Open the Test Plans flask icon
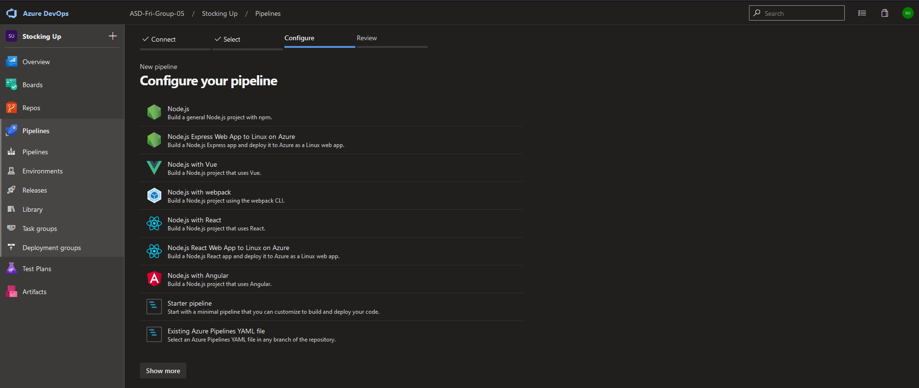 click(11, 269)
